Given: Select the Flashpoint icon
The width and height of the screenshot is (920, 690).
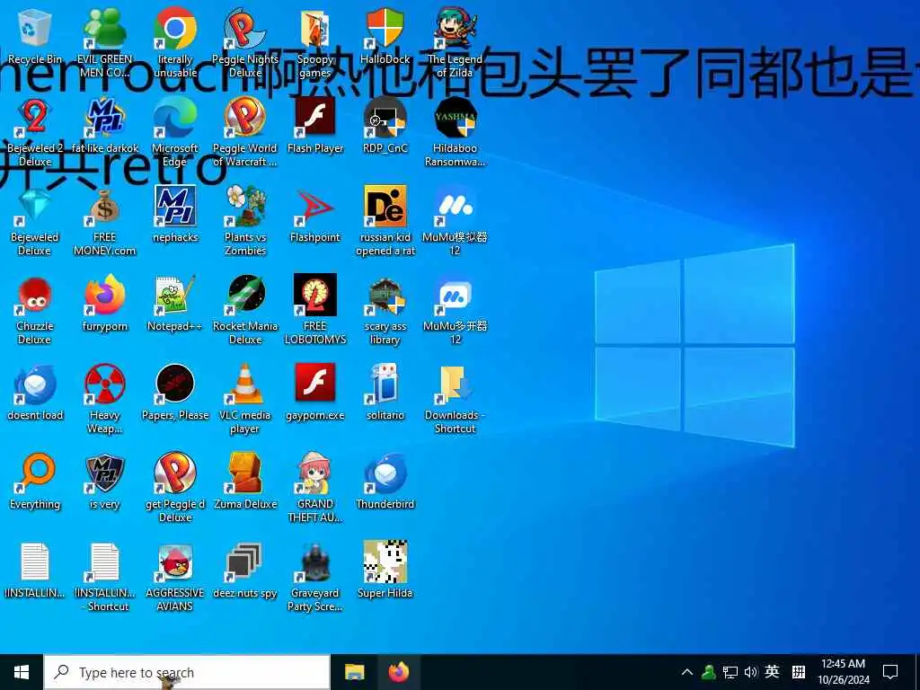Looking at the screenshot, I should pyautogui.click(x=315, y=207).
